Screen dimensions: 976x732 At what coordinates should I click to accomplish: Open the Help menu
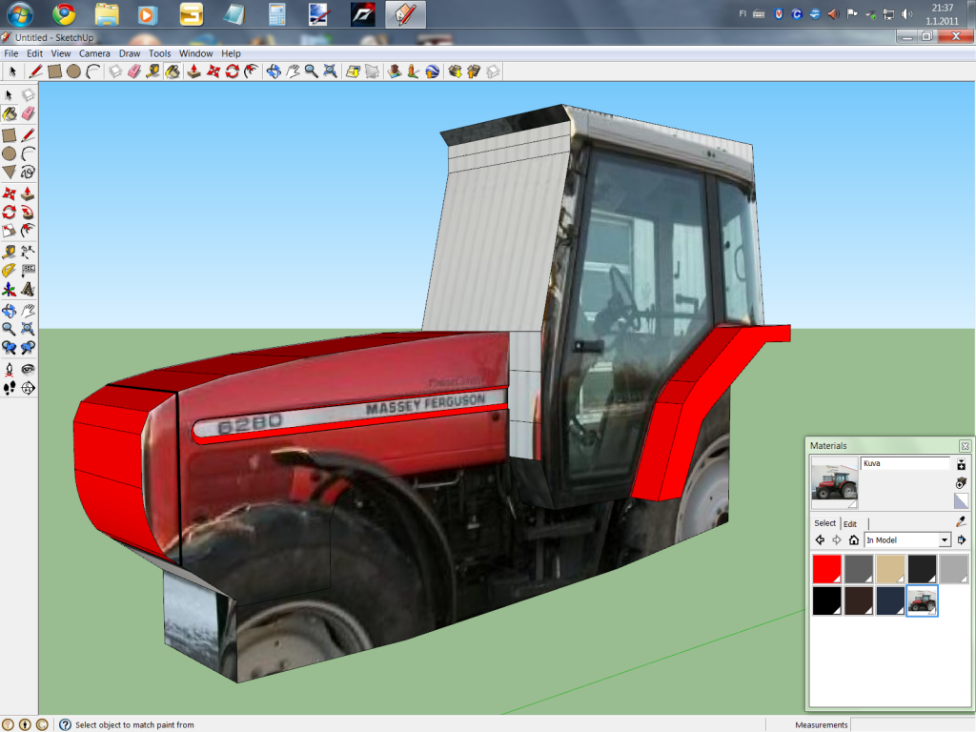click(231, 53)
